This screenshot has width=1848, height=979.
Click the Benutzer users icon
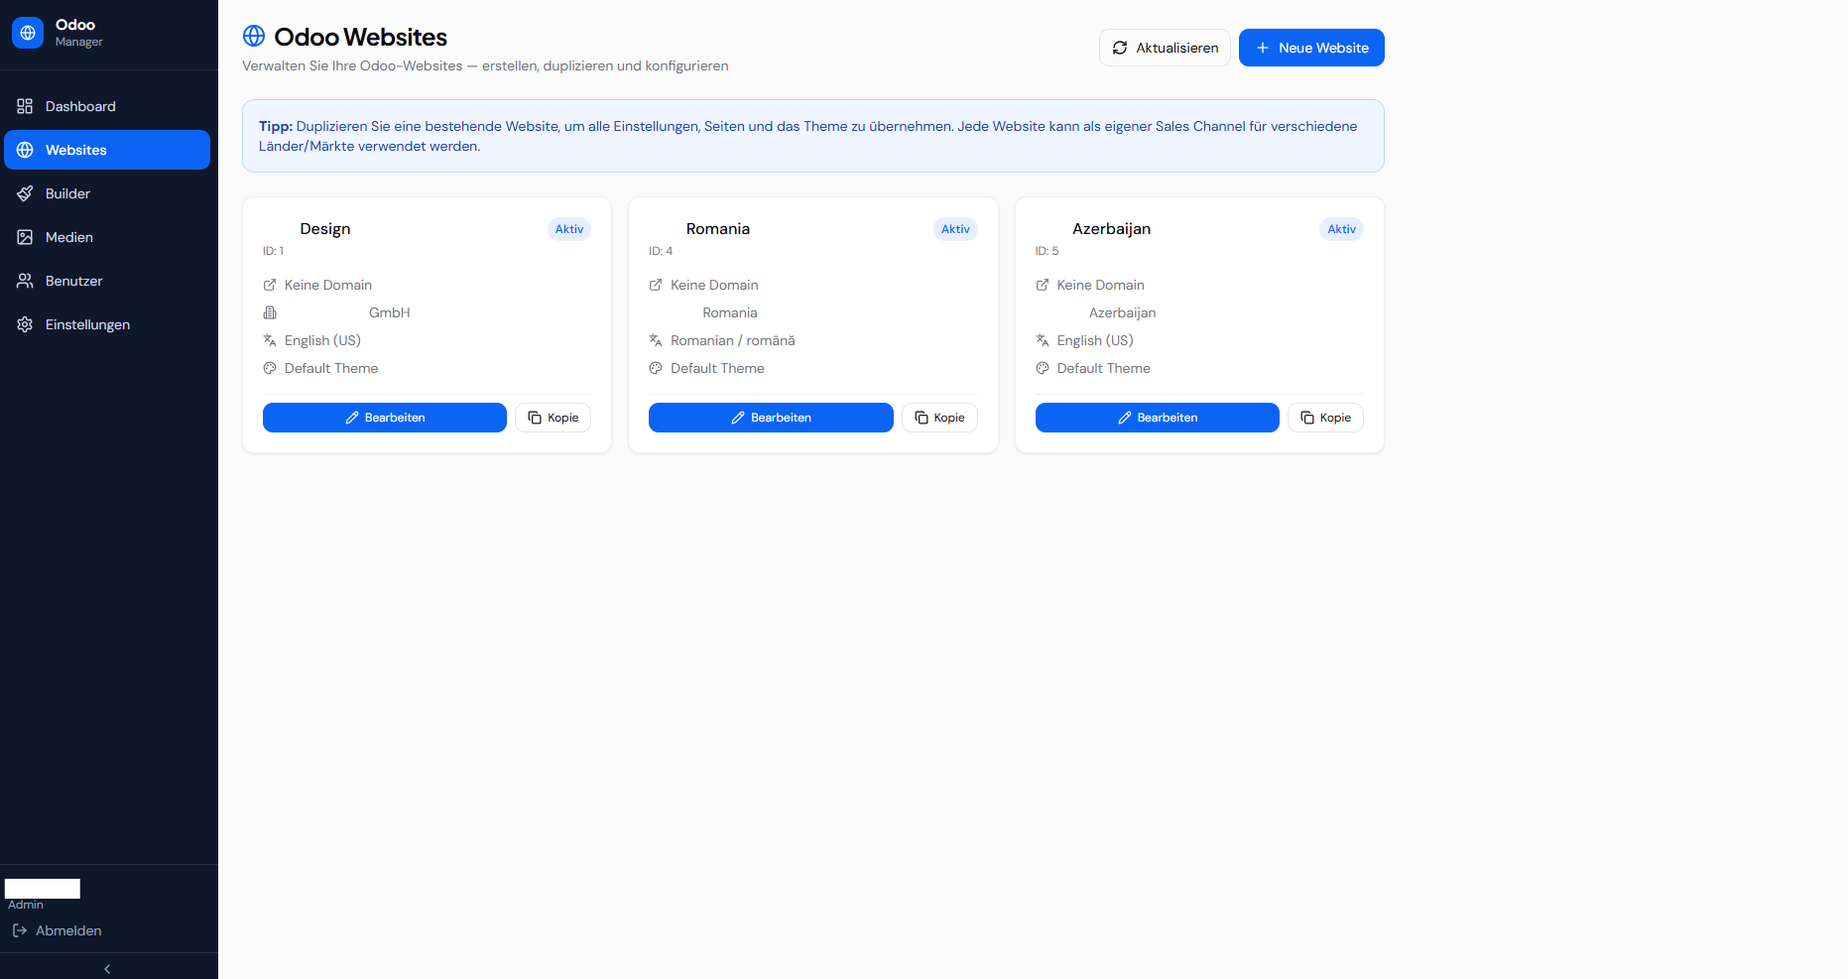pyautogui.click(x=25, y=281)
